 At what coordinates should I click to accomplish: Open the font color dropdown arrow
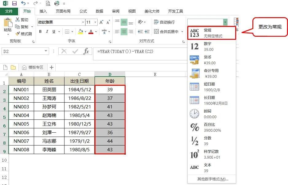click(96, 32)
